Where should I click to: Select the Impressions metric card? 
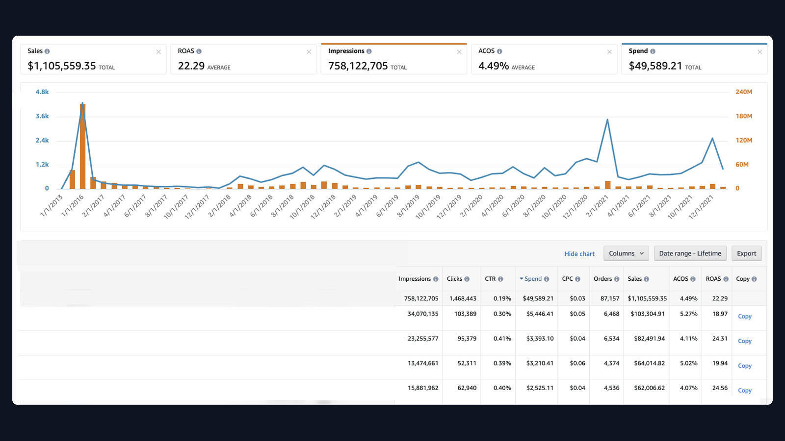pos(393,59)
